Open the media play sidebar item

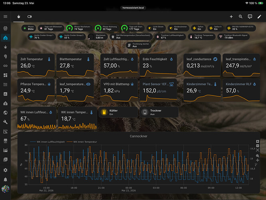click(x=6, y=159)
